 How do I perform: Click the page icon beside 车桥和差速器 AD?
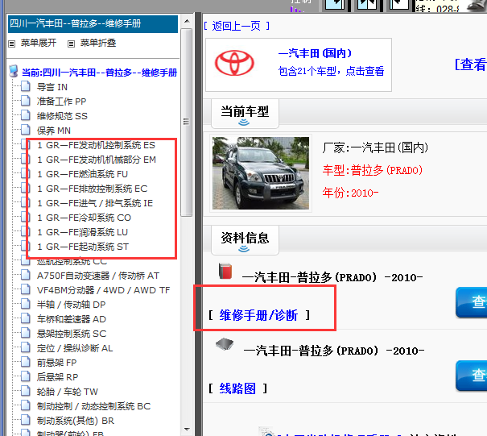click(x=26, y=318)
